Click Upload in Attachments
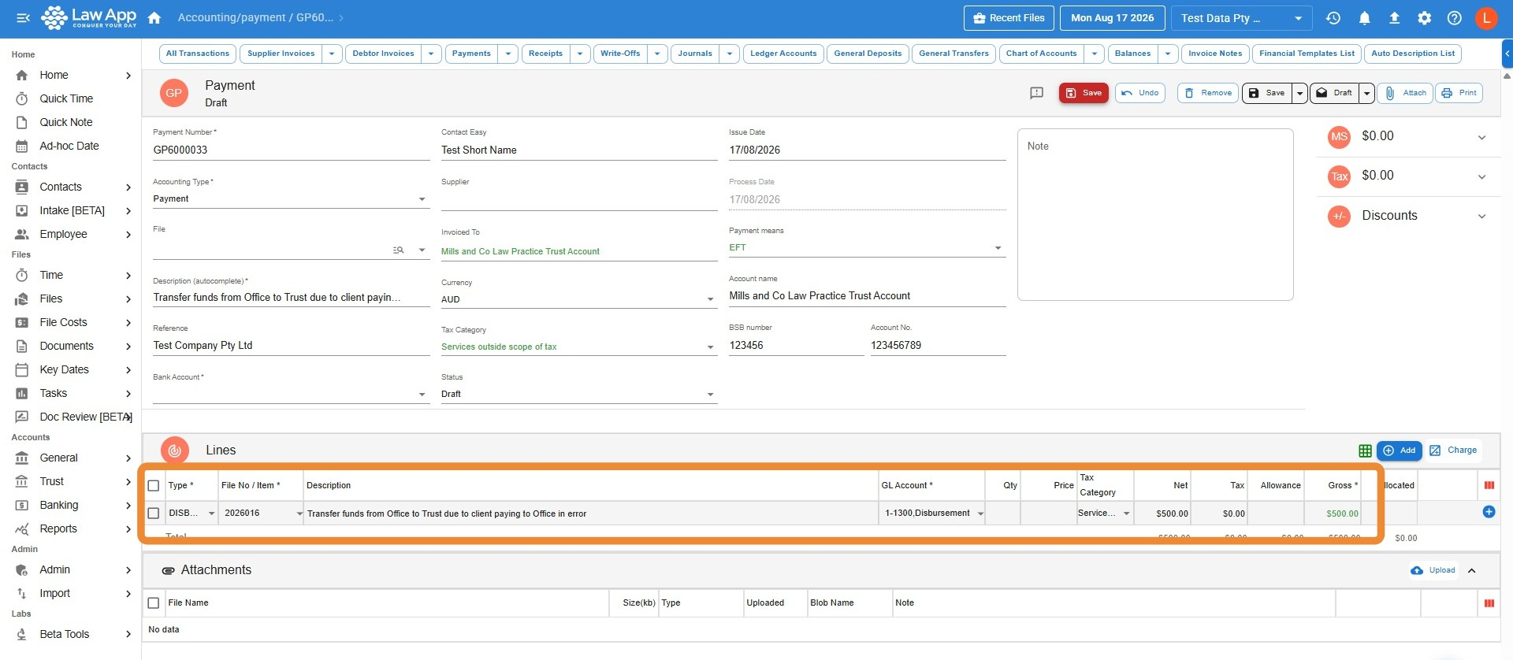The image size is (1513, 660). coord(1433,570)
